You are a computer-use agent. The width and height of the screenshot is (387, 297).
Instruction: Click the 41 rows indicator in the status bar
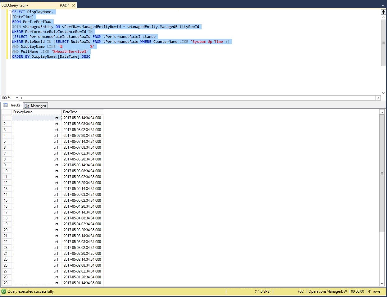(x=374, y=291)
